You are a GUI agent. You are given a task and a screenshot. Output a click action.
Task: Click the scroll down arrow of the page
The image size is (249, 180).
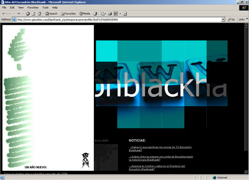(247, 172)
